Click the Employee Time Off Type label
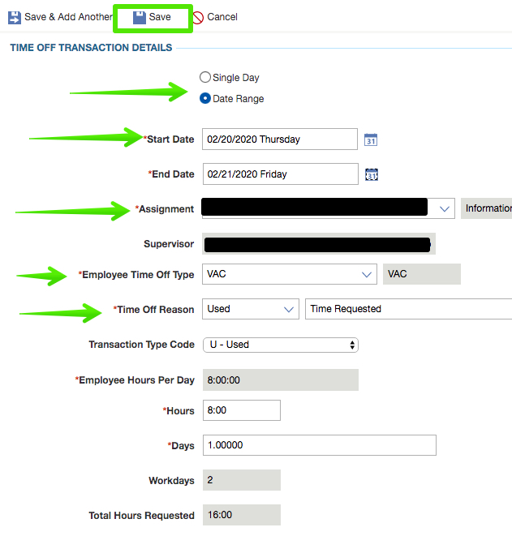This screenshot has width=512, height=536. click(x=136, y=275)
